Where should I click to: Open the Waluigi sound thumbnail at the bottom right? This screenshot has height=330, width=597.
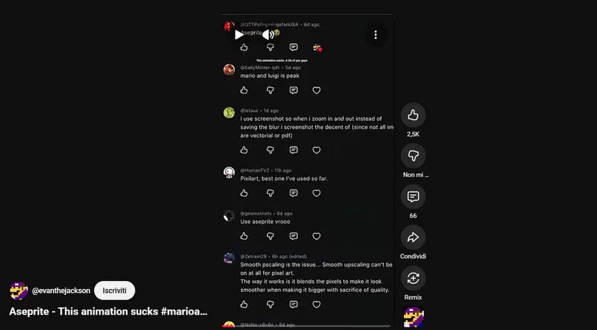413,317
